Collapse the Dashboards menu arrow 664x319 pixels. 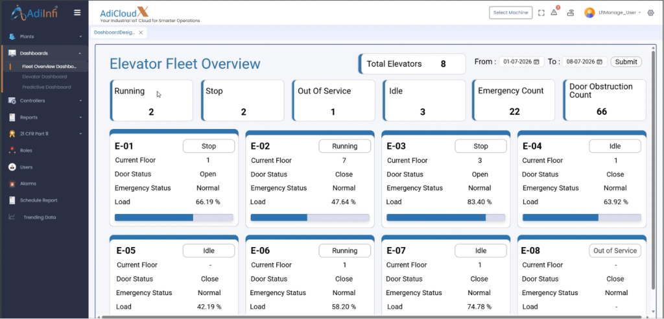80,53
